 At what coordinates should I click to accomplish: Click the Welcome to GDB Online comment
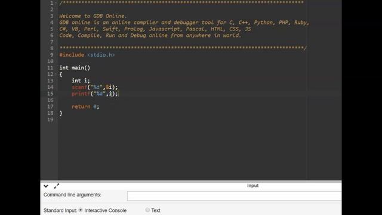pyautogui.click(x=93, y=16)
